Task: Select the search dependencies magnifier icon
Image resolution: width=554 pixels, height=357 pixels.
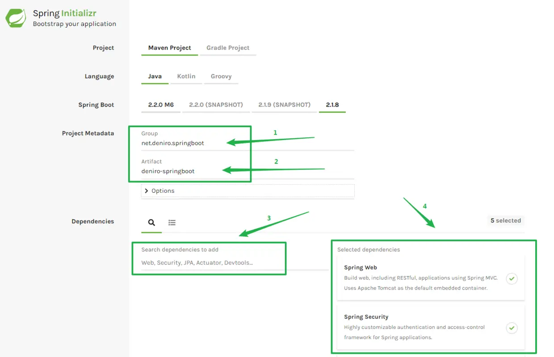Action: pyautogui.click(x=151, y=222)
